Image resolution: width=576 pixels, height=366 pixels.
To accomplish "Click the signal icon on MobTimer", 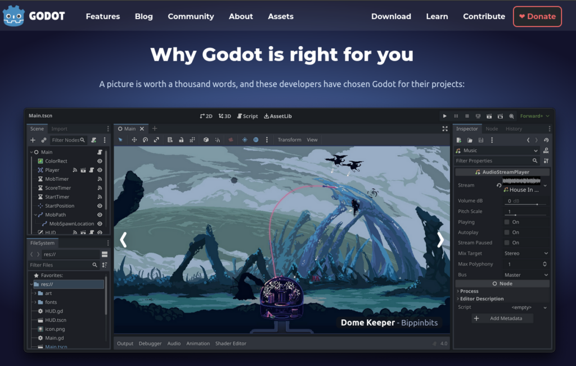I will [100, 179].
